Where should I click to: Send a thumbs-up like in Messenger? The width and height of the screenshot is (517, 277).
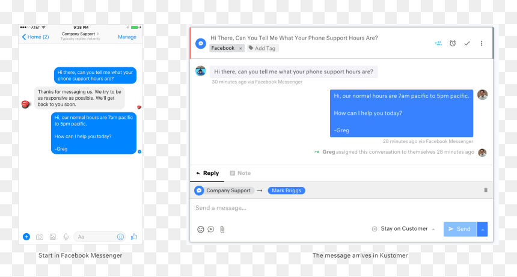[134, 237]
